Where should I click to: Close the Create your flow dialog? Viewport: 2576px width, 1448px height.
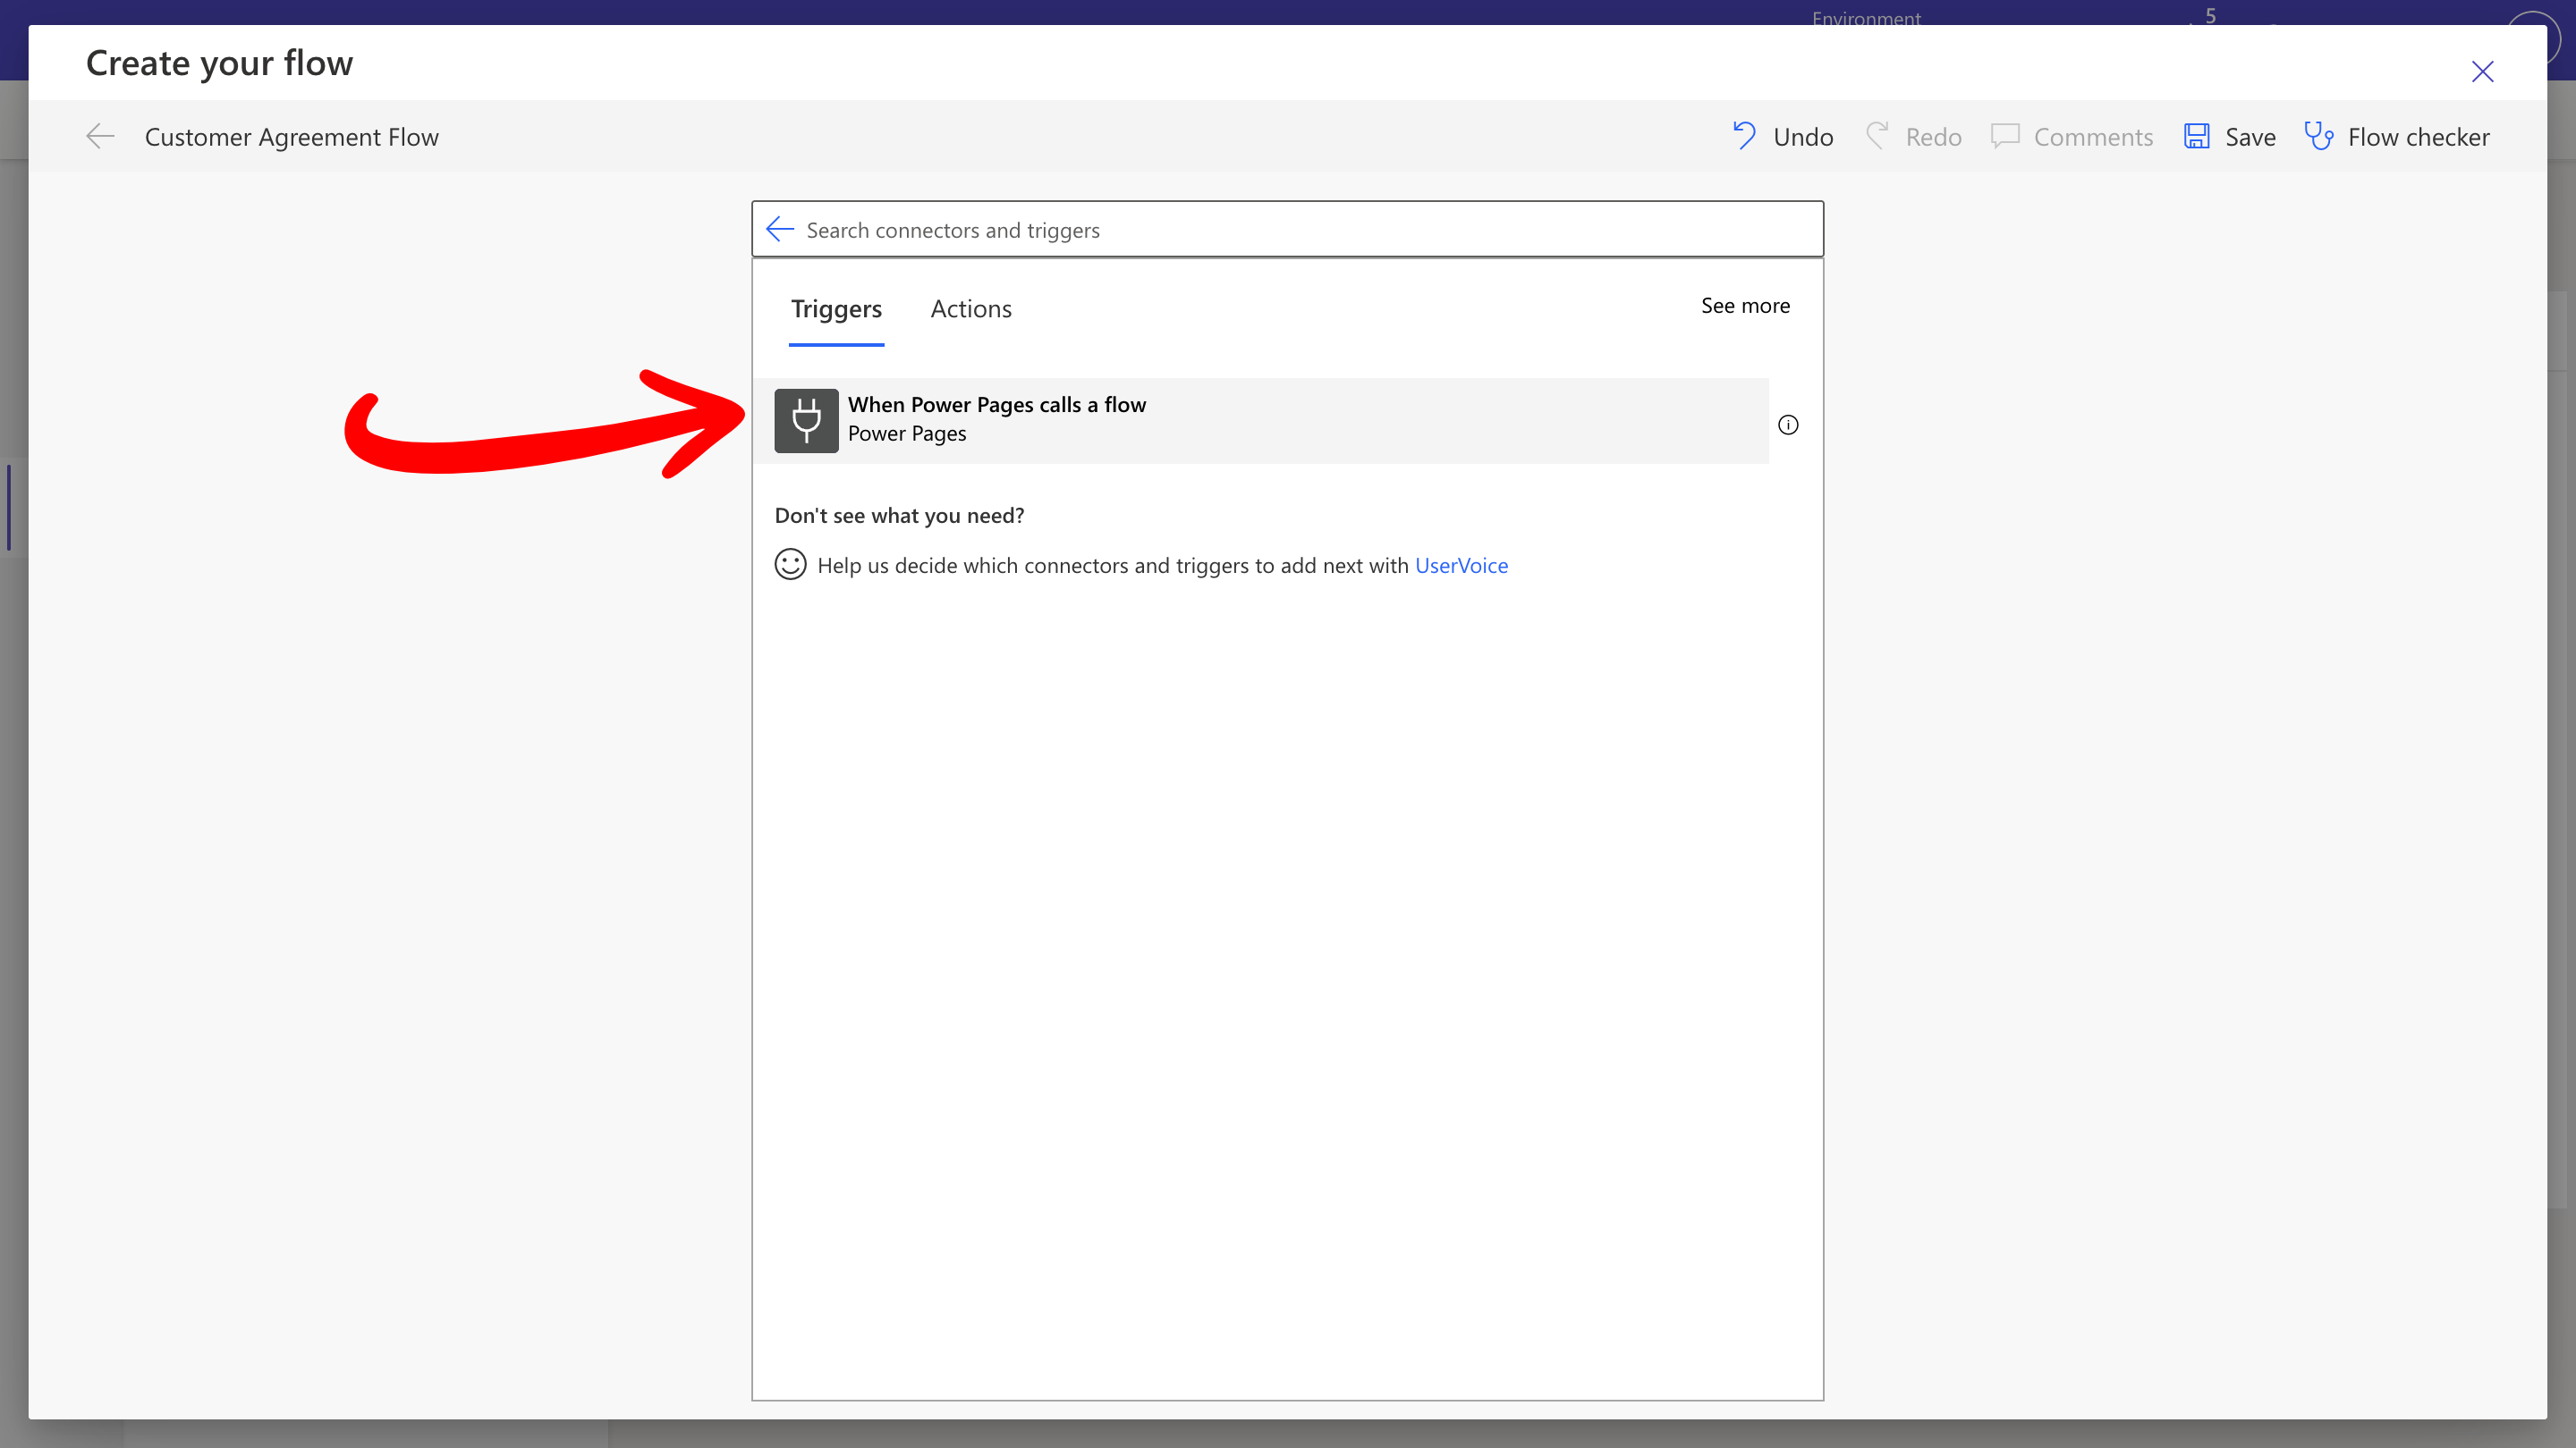(x=2482, y=72)
